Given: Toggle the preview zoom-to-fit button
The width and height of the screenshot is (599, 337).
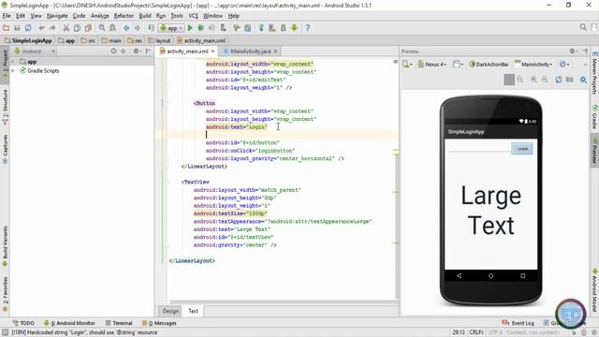Looking at the screenshot, I should pos(509,80).
